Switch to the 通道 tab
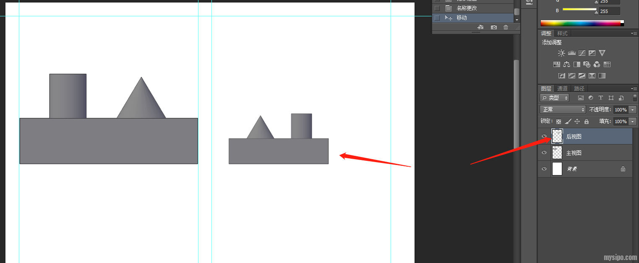This screenshot has height=263, width=639. [562, 88]
